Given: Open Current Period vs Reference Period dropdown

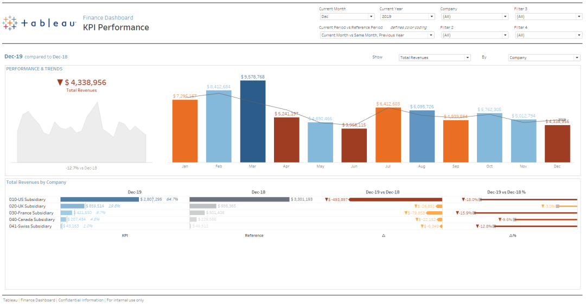Looking at the screenshot, I should click(x=377, y=35).
